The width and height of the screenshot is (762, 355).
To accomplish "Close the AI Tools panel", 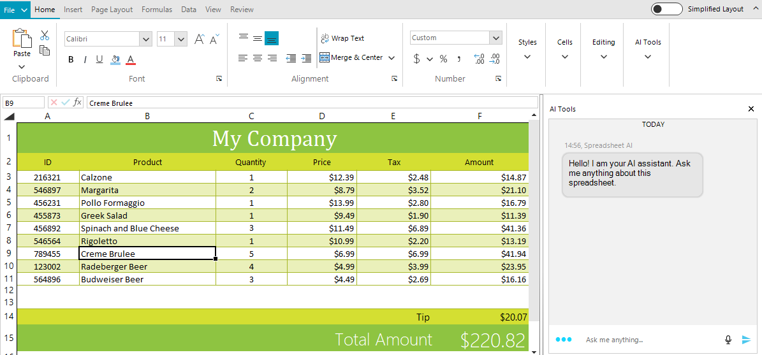I will [x=751, y=109].
